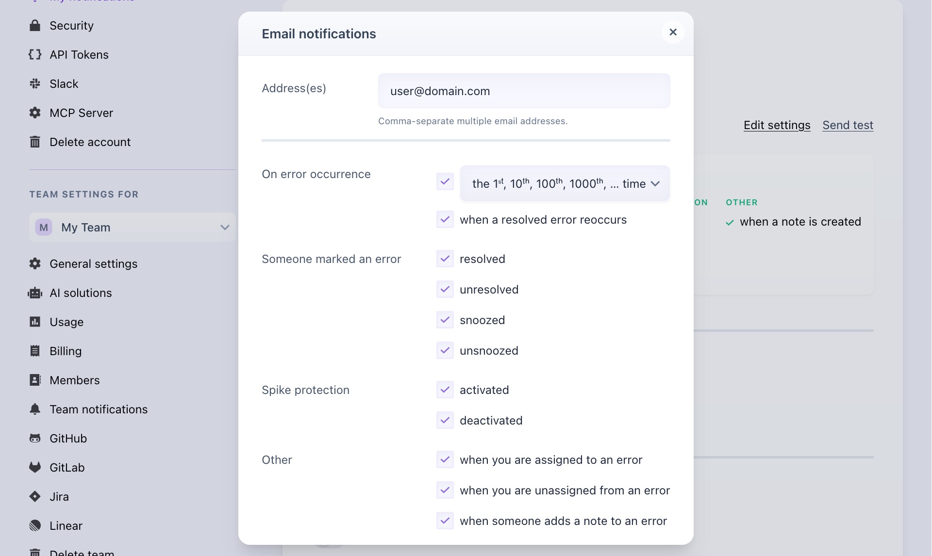The image size is (932, 556).
Task: Navigate to the Members section
Action: (x=75, y=380)
